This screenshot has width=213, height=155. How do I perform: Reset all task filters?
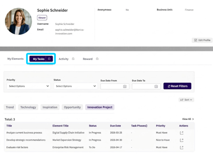point(177,86)
